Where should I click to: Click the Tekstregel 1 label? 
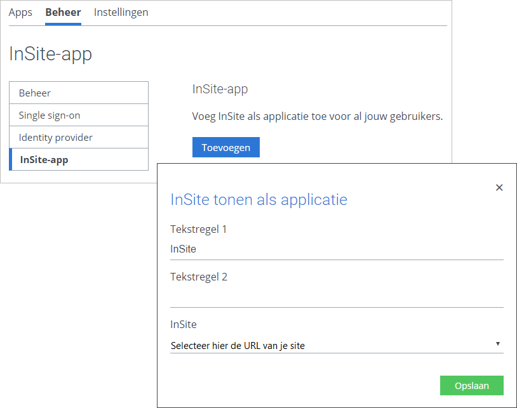tap(198, 229)
